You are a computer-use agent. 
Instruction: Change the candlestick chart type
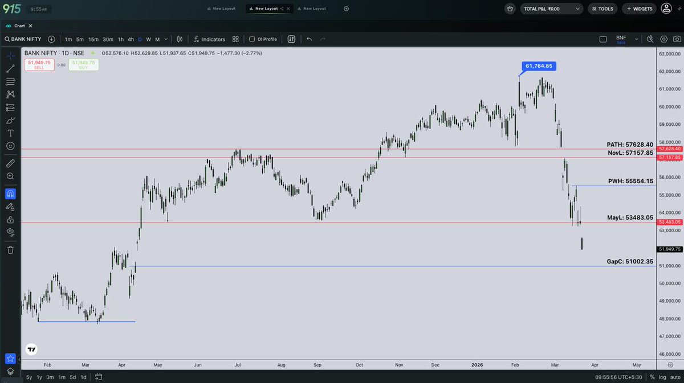(180, 39)
